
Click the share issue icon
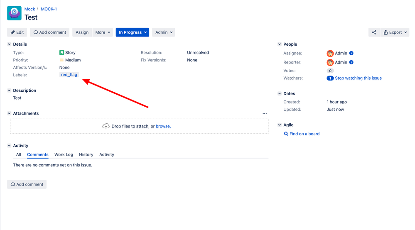coord(374,32)
